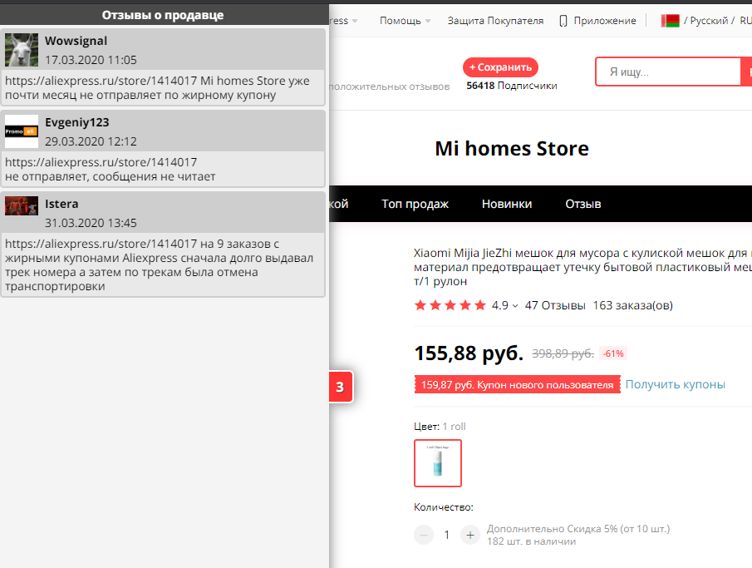Click the phone icon next to Приложение

pyautogui.click(x=563, y=21)
